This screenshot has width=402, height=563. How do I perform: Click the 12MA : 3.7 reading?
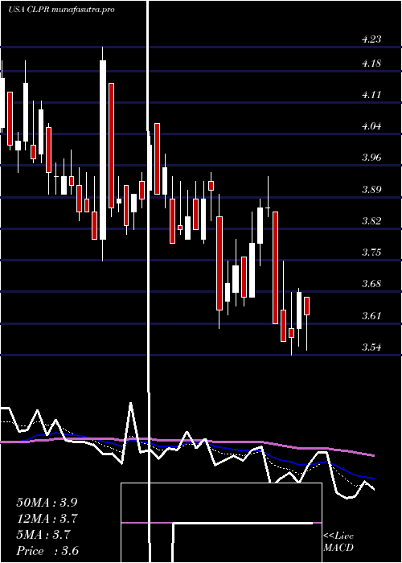click(x=47, y=519)
